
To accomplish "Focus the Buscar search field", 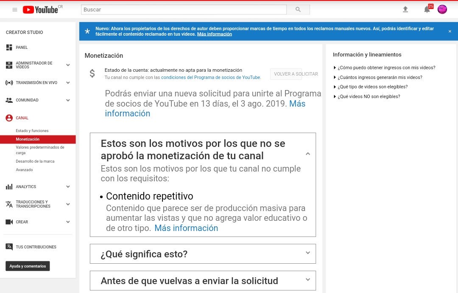I will 184,9.
